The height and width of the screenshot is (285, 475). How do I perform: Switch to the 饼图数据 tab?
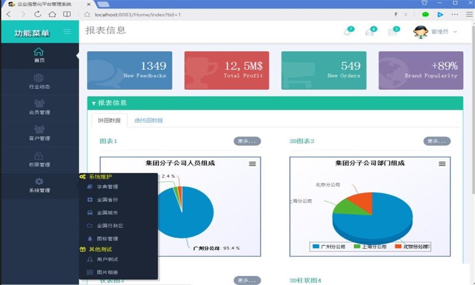pyautogui.click(x=109, y=120)
